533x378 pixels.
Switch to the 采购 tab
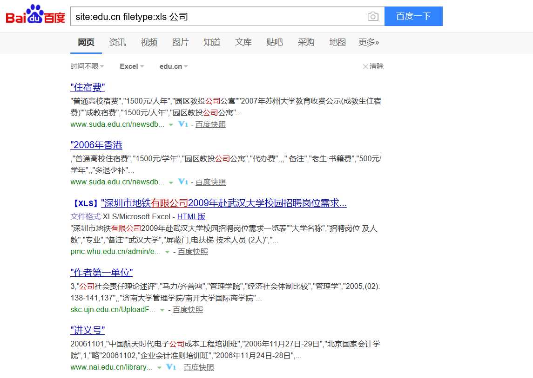point(306,42)
